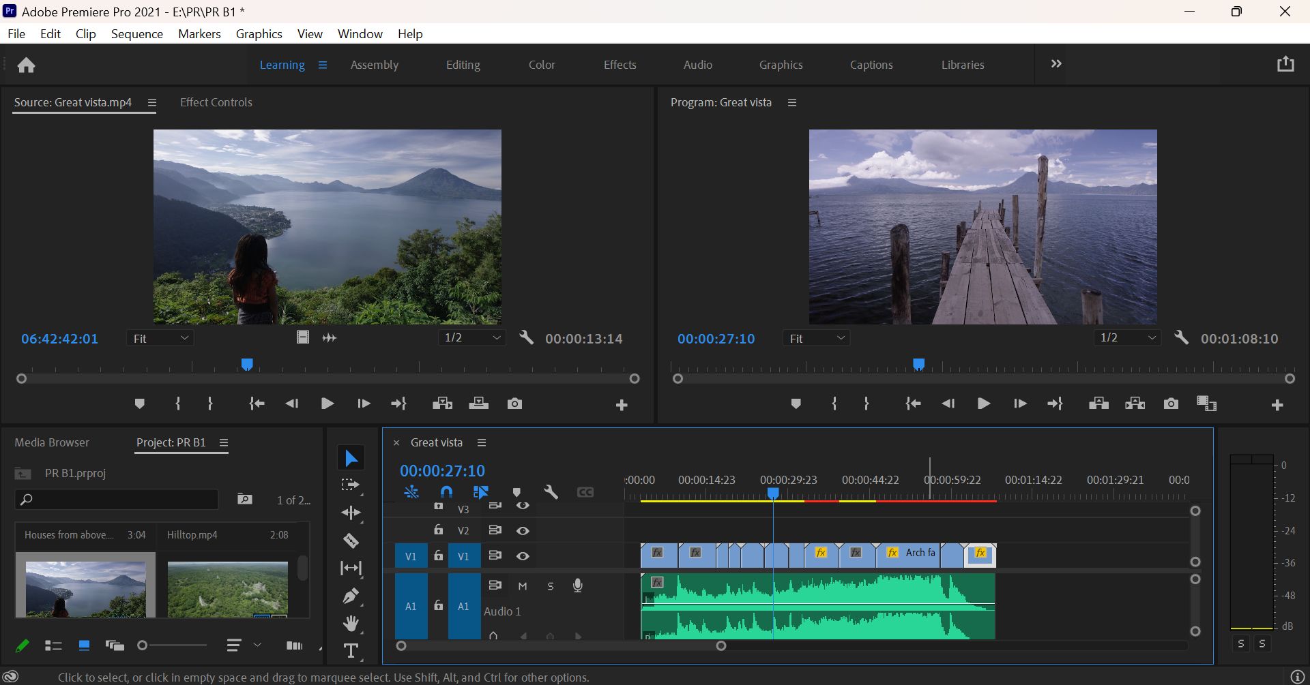Open Source monitor 1/2 resolution dropdown

tap(472, 337)
